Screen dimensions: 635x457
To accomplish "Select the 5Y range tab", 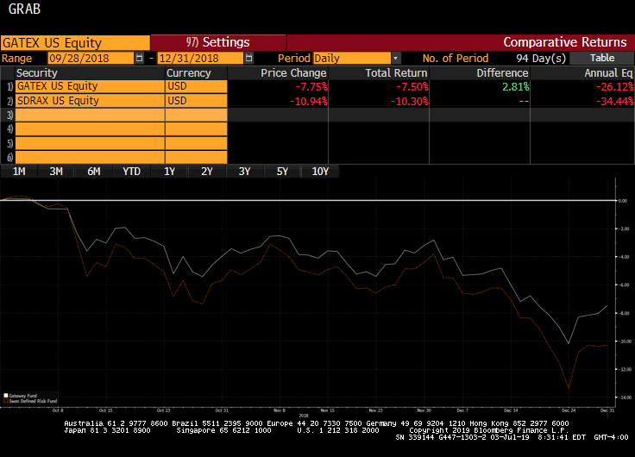I will click(282, 172).
